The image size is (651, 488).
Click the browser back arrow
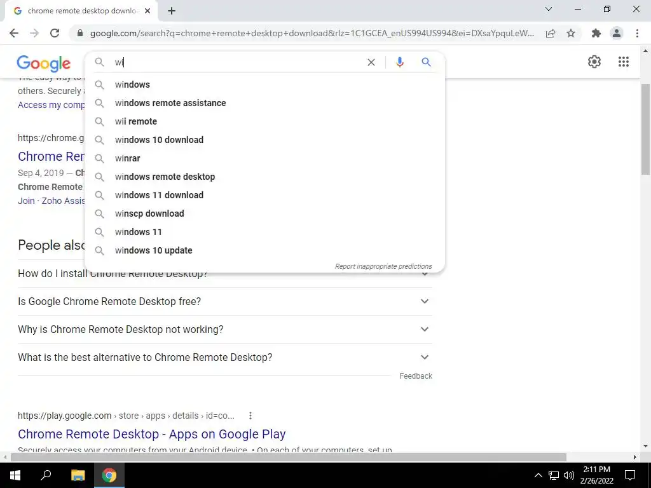click(14, 33)
